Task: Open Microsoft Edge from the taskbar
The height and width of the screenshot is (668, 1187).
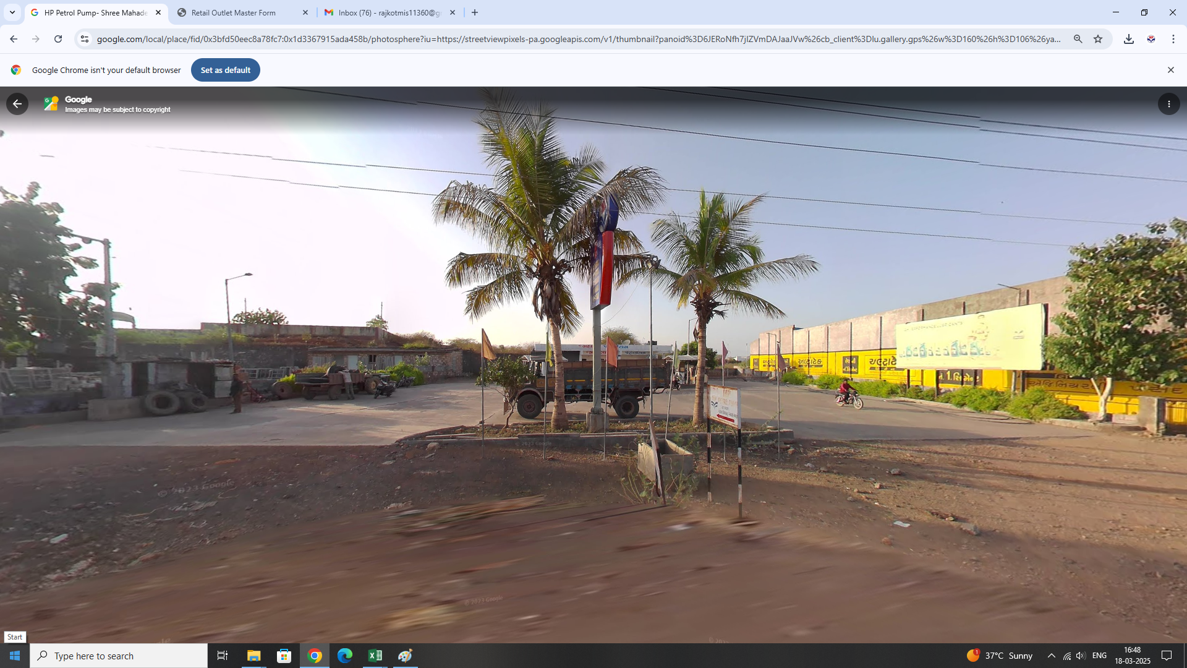Action: (345, 655)
